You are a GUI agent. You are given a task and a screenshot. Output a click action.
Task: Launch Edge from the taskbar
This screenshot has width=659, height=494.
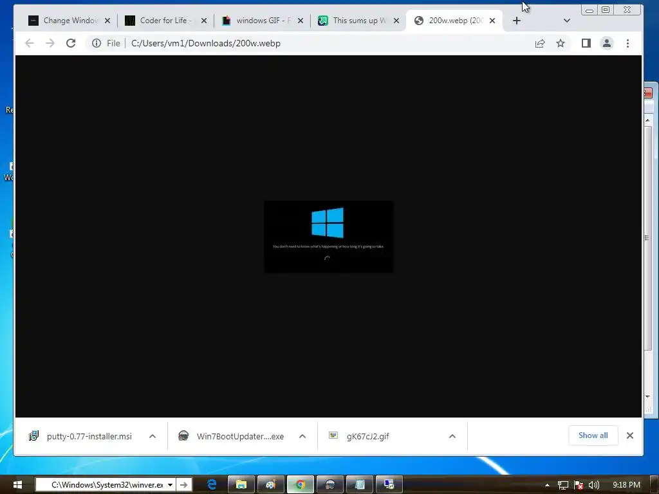pos(212,485)
